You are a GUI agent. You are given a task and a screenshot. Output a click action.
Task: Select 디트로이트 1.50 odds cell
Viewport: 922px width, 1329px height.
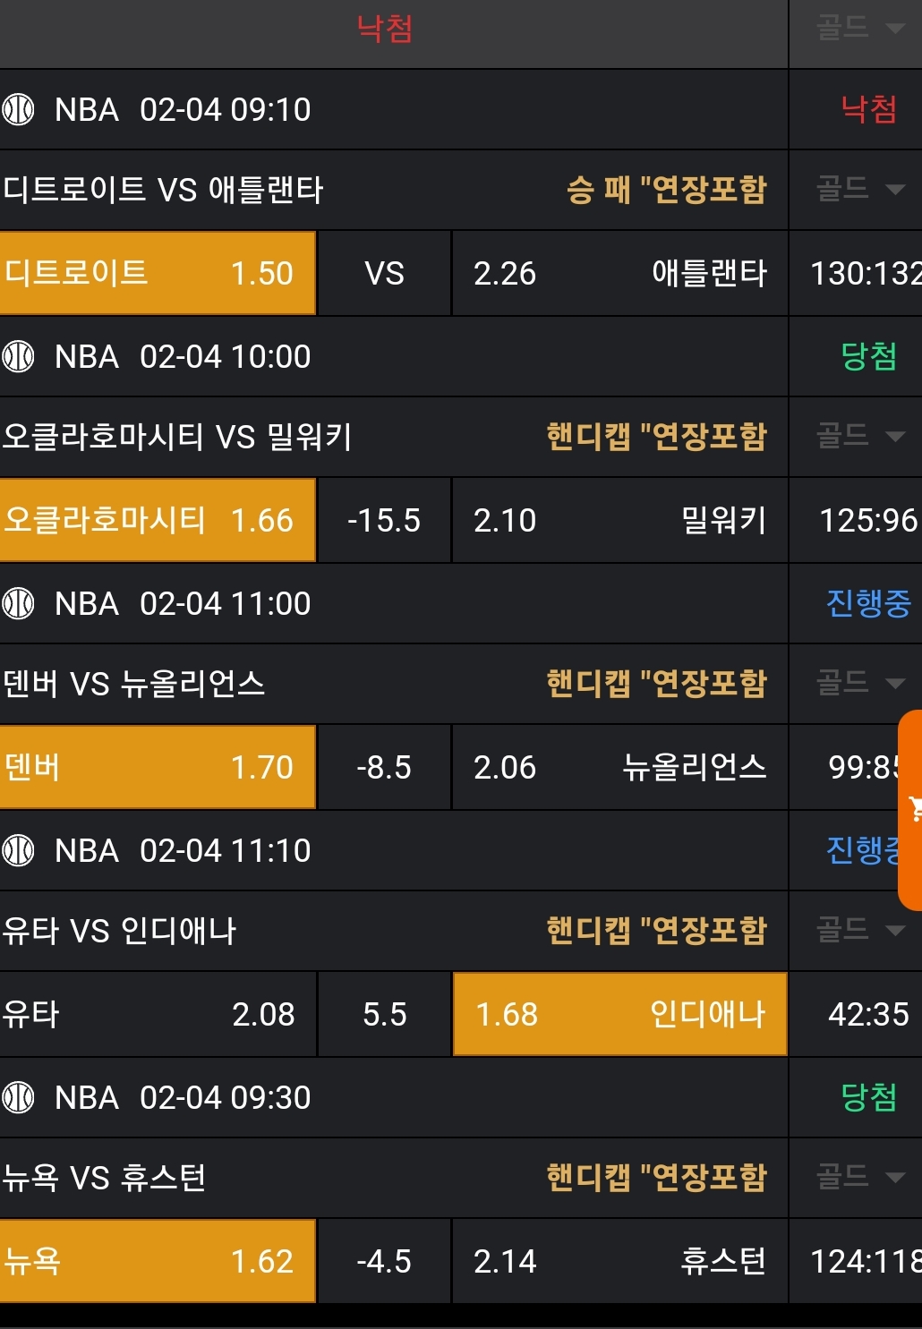click(x=158, y=273)
